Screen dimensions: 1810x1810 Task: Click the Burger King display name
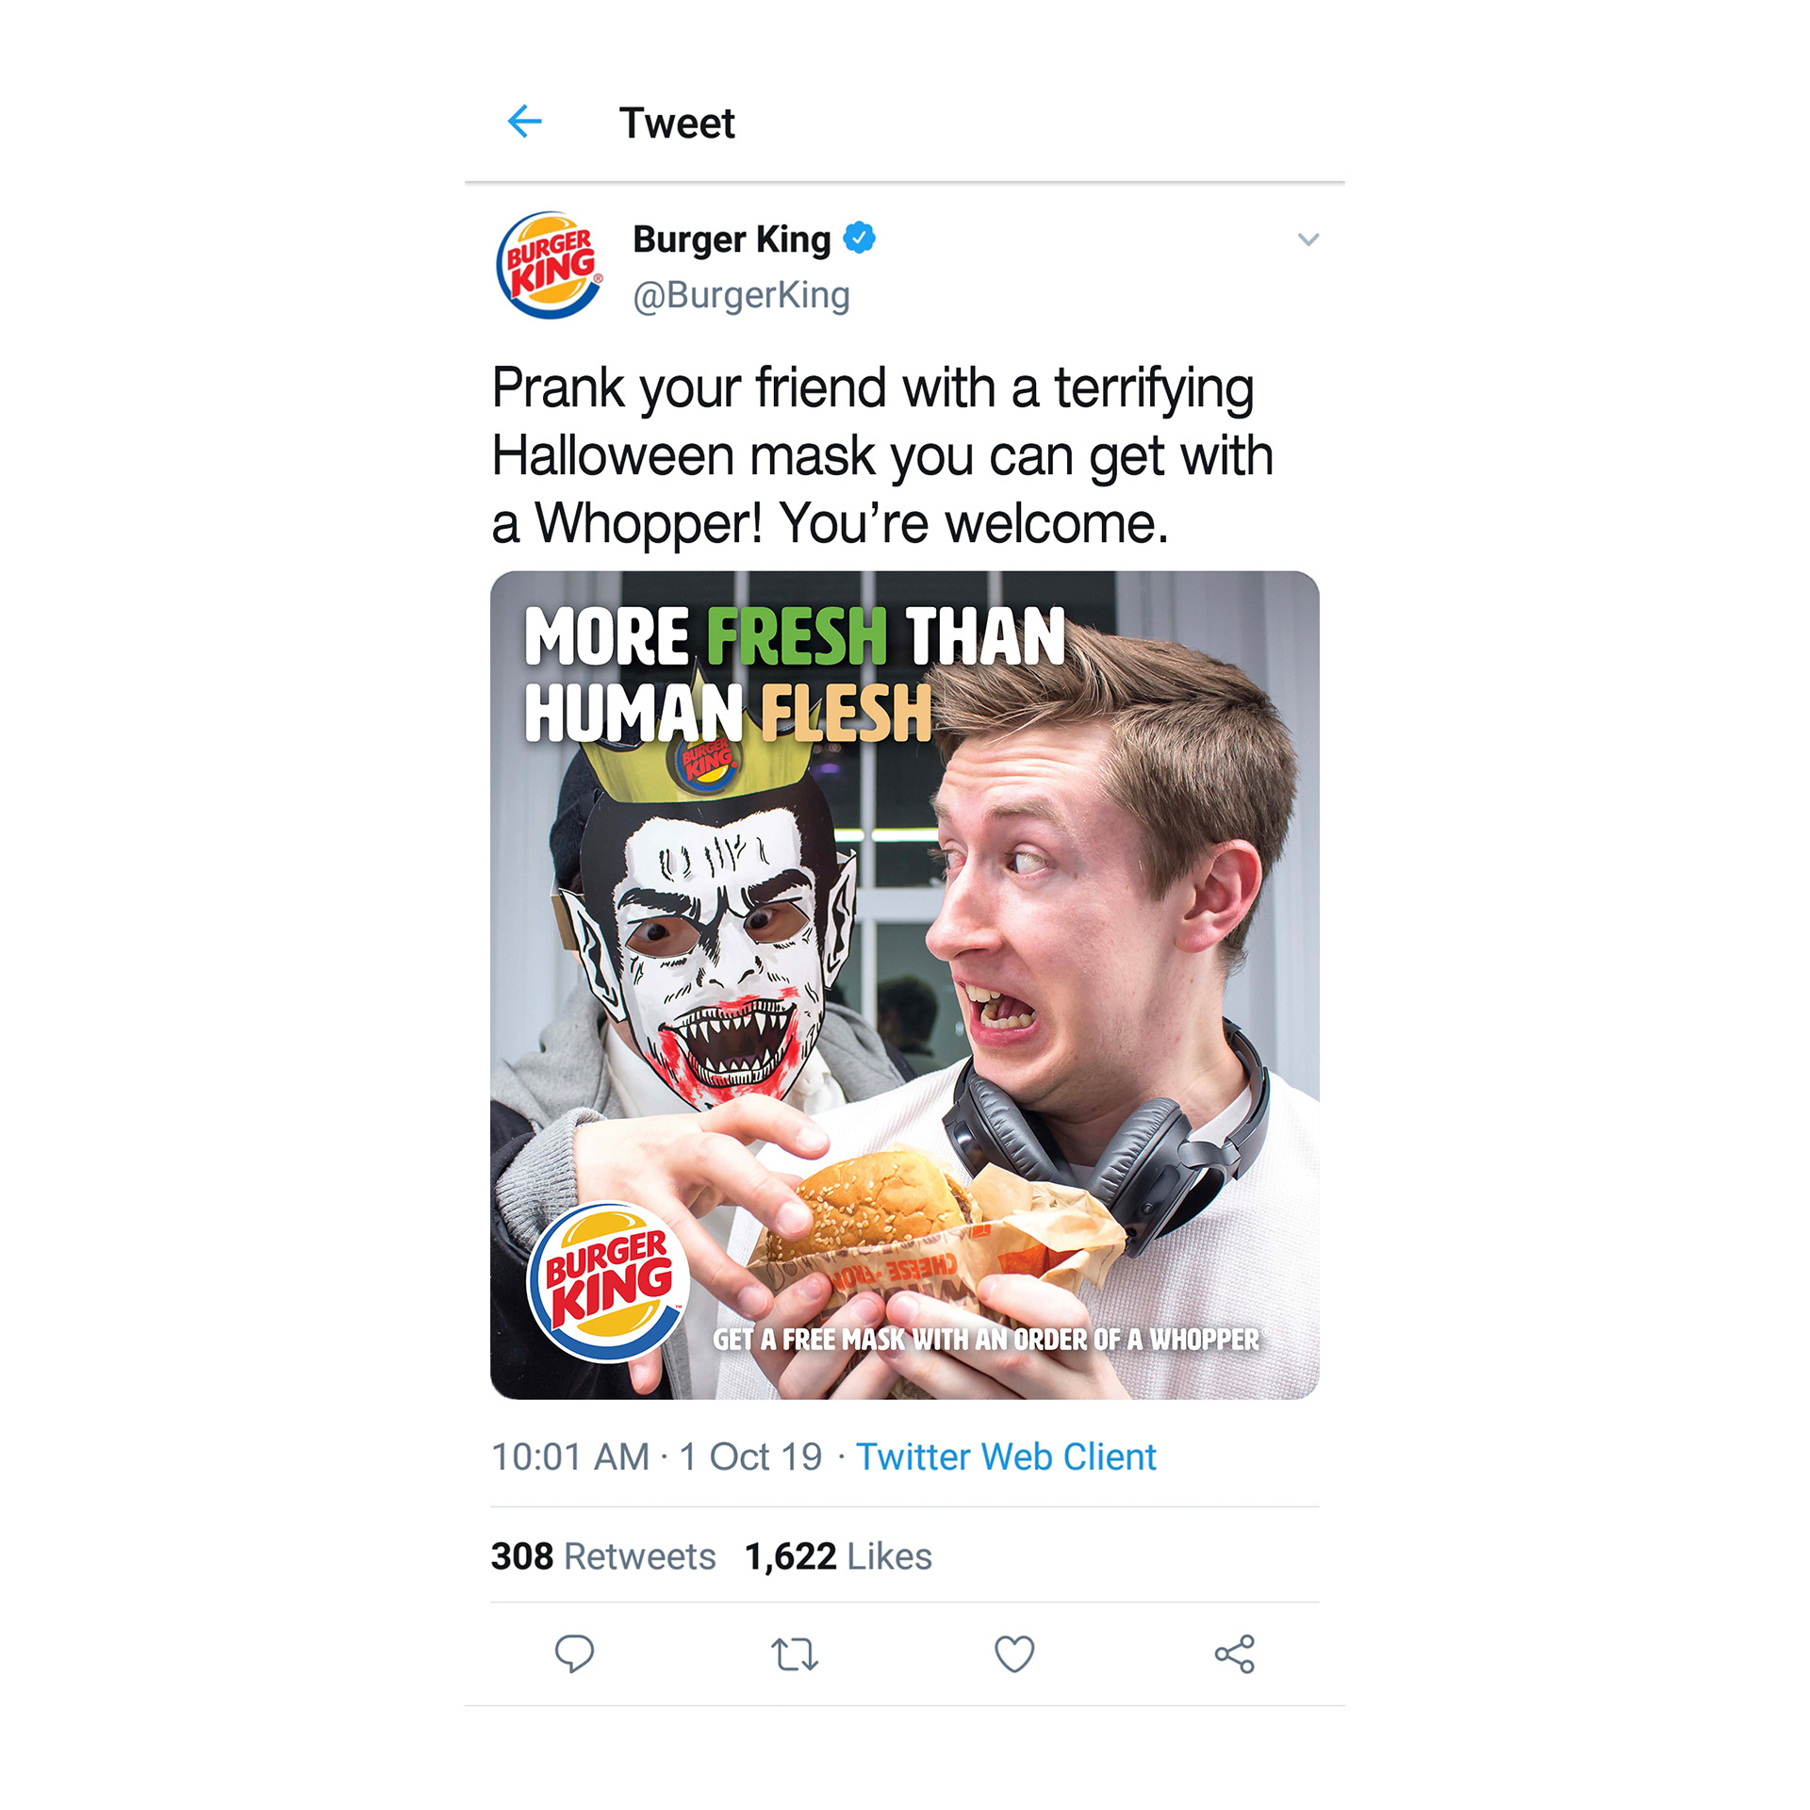point(732,239)
